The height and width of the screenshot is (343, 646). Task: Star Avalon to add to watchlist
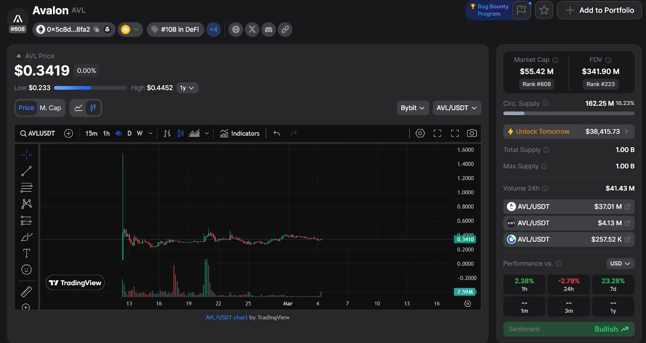click(x=544, y=10)
